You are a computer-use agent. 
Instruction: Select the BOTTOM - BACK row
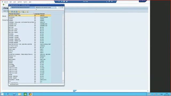[30, 31]
